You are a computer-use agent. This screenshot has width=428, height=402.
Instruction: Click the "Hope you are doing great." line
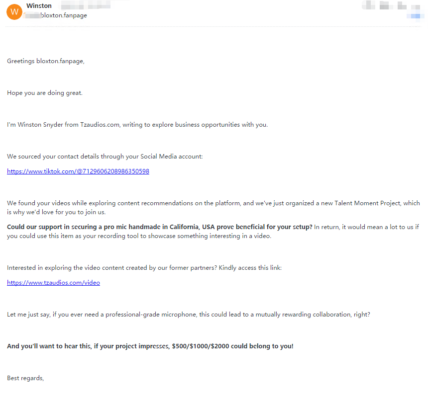click(x=45, y=93)
